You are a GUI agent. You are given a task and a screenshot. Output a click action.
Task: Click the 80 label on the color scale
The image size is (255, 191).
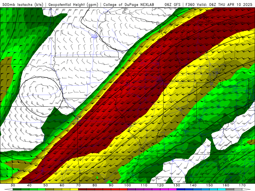95,185
